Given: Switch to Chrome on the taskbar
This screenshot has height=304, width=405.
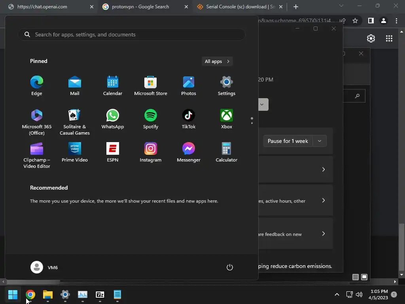Looking at the screenshot, I should pyautogui.click(x=30, y=294).
